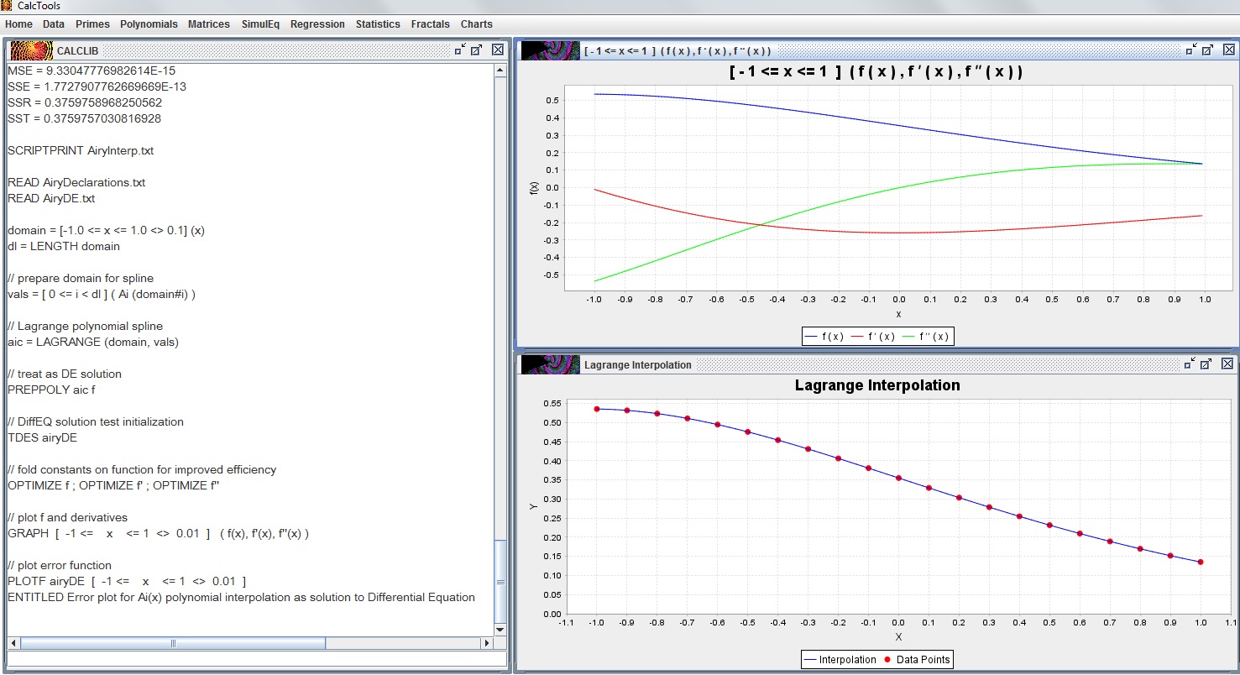The height and width of the screenshot is (675, 1240).
Task: Click the CALCLIB frame title text
Action: [x=78, y=51]
